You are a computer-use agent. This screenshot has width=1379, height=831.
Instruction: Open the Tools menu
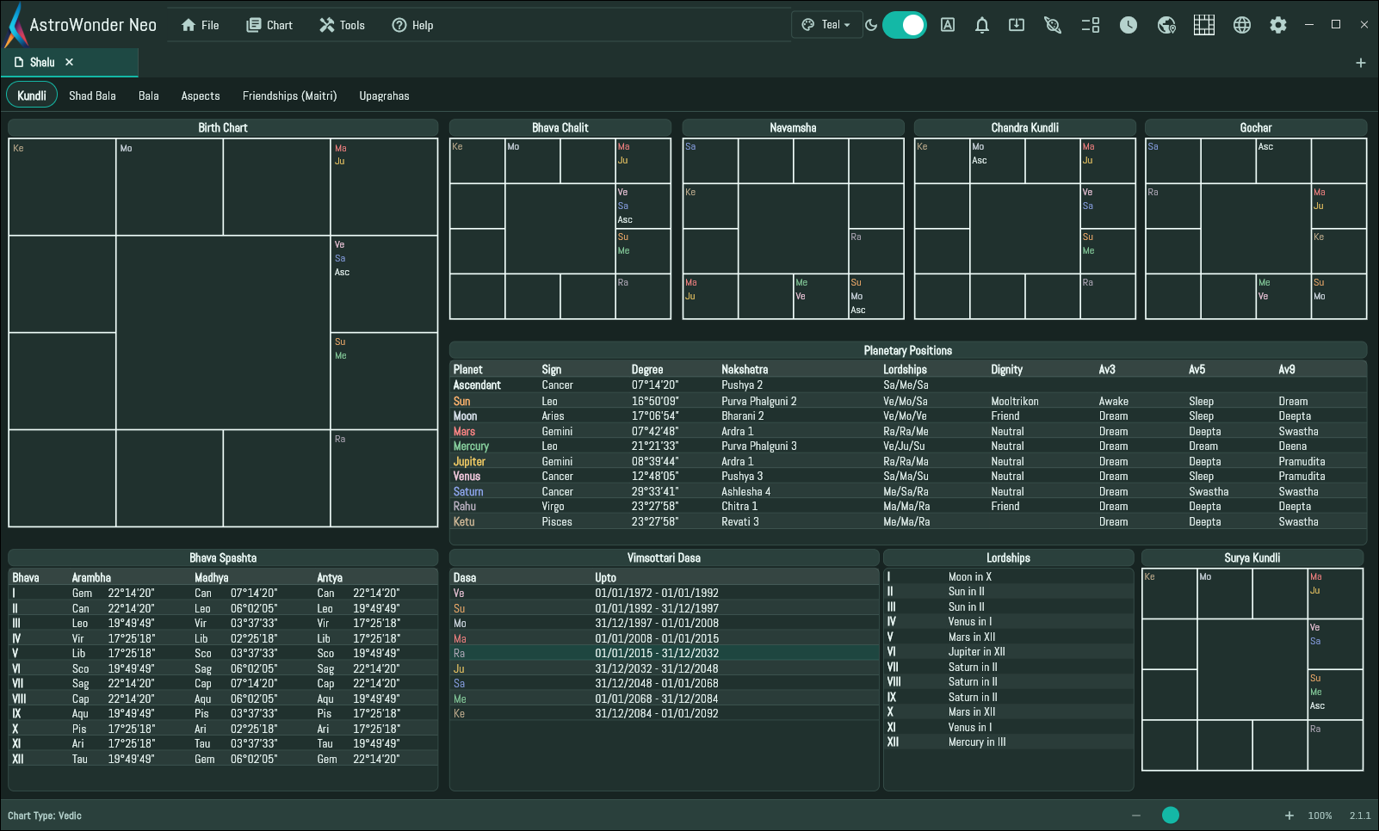coord(342,25)
